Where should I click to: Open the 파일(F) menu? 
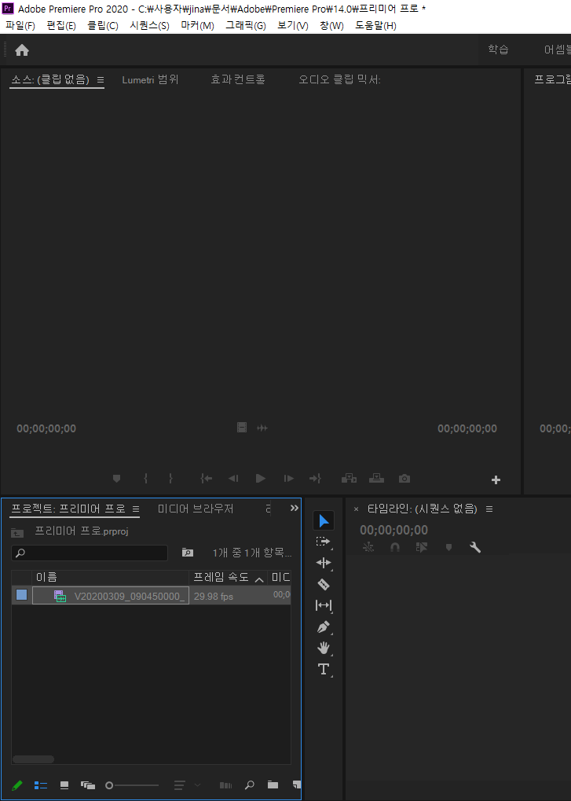pos(20,25)
